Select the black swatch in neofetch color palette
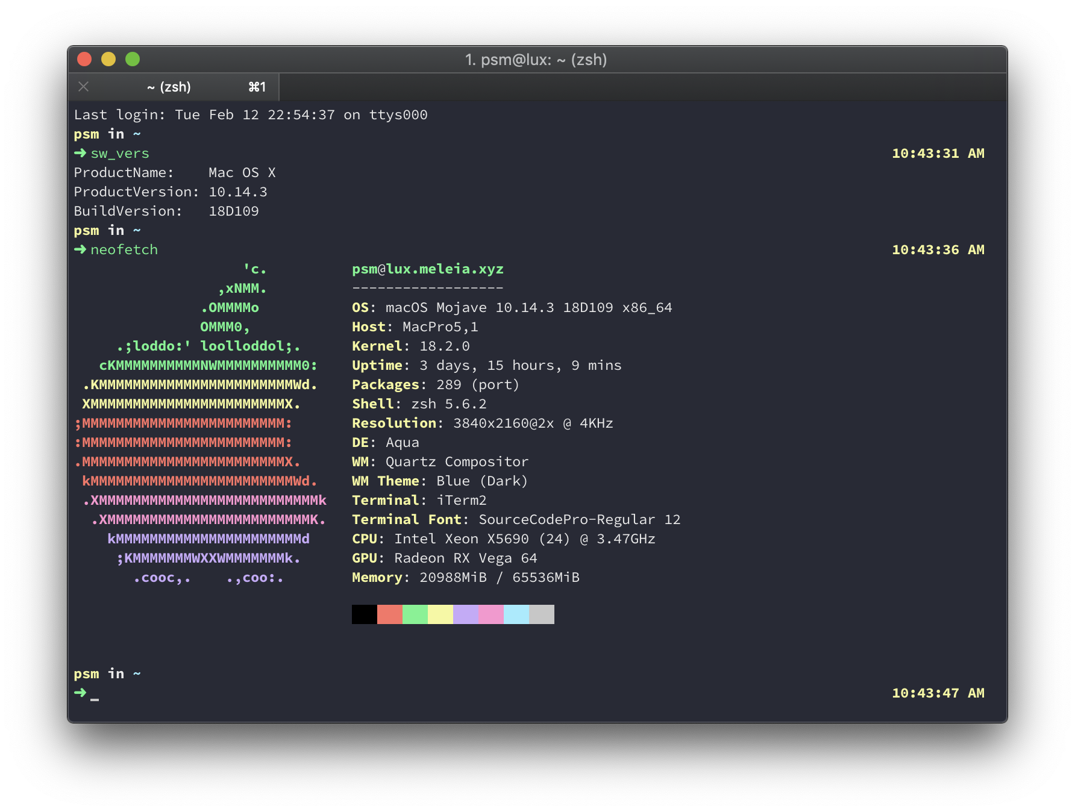This screenshot has width=1075, height=812. pos(365,614)
